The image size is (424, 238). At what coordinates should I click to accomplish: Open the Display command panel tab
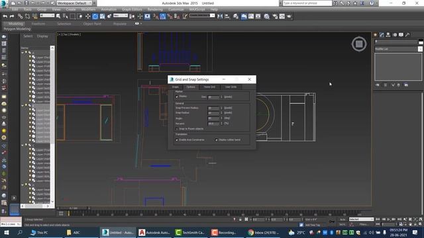coord(401,35)
